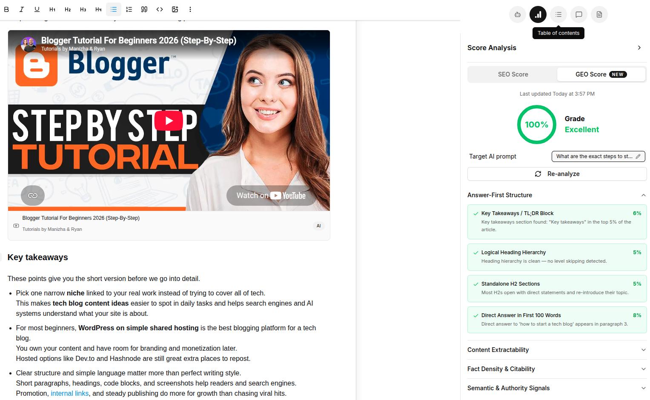Copy the video link via chain icon
Image resolution: width=650 pixels, height=400 pixels.
click(x=33, y=196)
